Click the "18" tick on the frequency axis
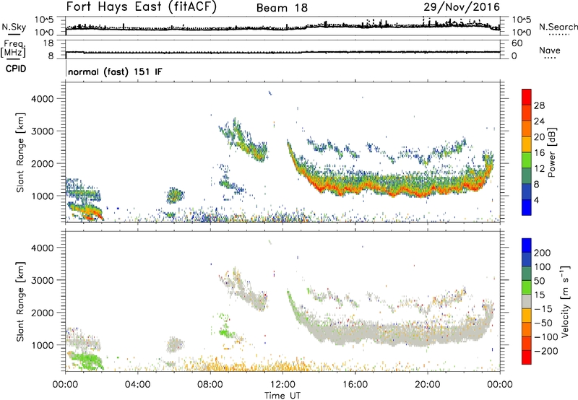This screenshot has height=400, width=578. [48, 43]
